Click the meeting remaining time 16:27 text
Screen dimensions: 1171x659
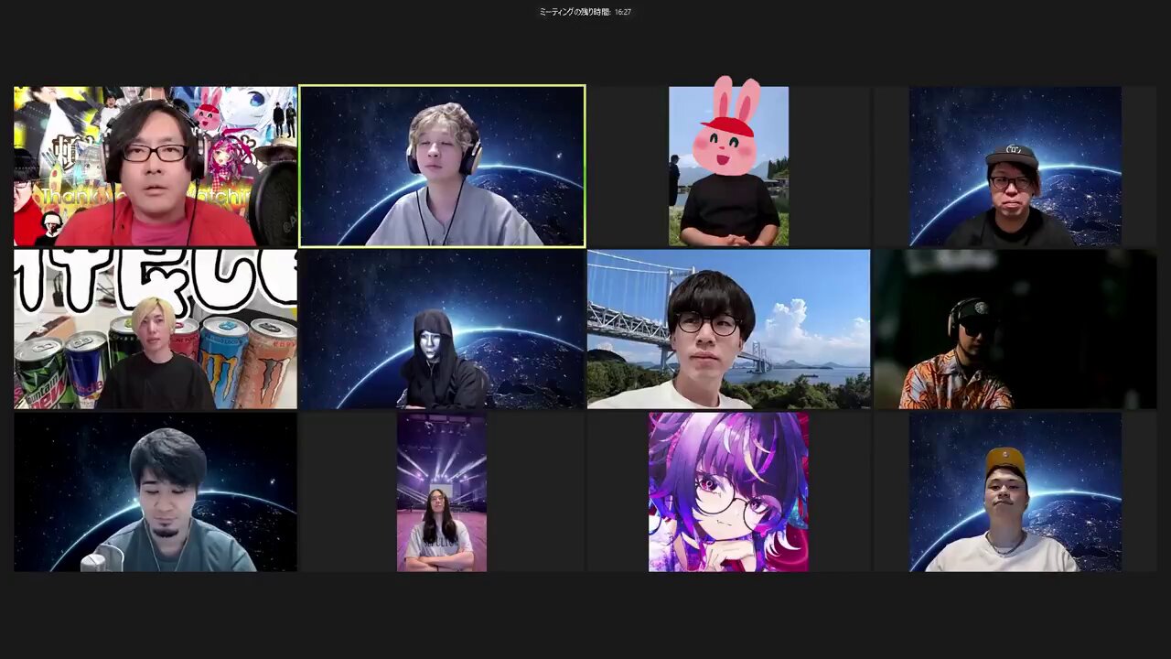pyautogui.click(x=585, y=12)
